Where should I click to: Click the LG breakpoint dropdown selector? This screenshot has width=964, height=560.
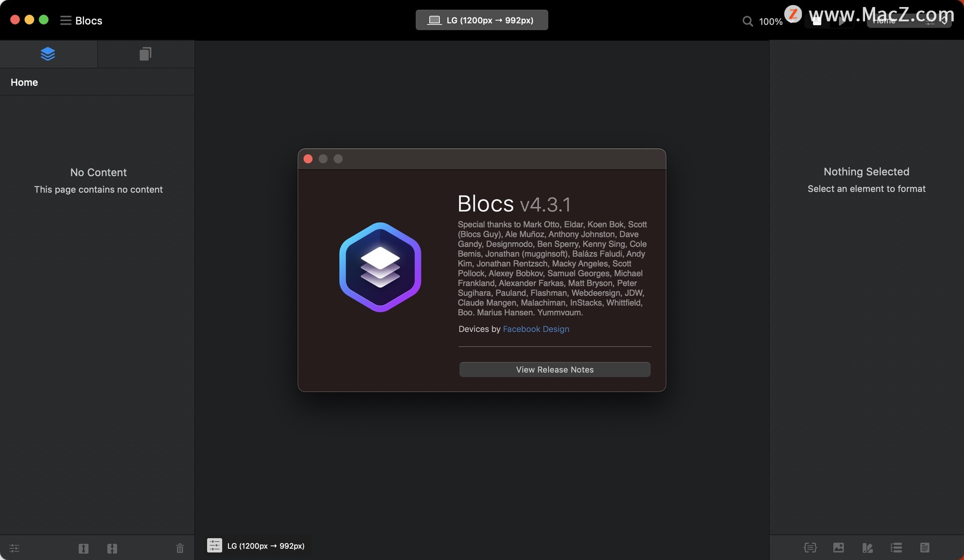[x=482, y=20]
